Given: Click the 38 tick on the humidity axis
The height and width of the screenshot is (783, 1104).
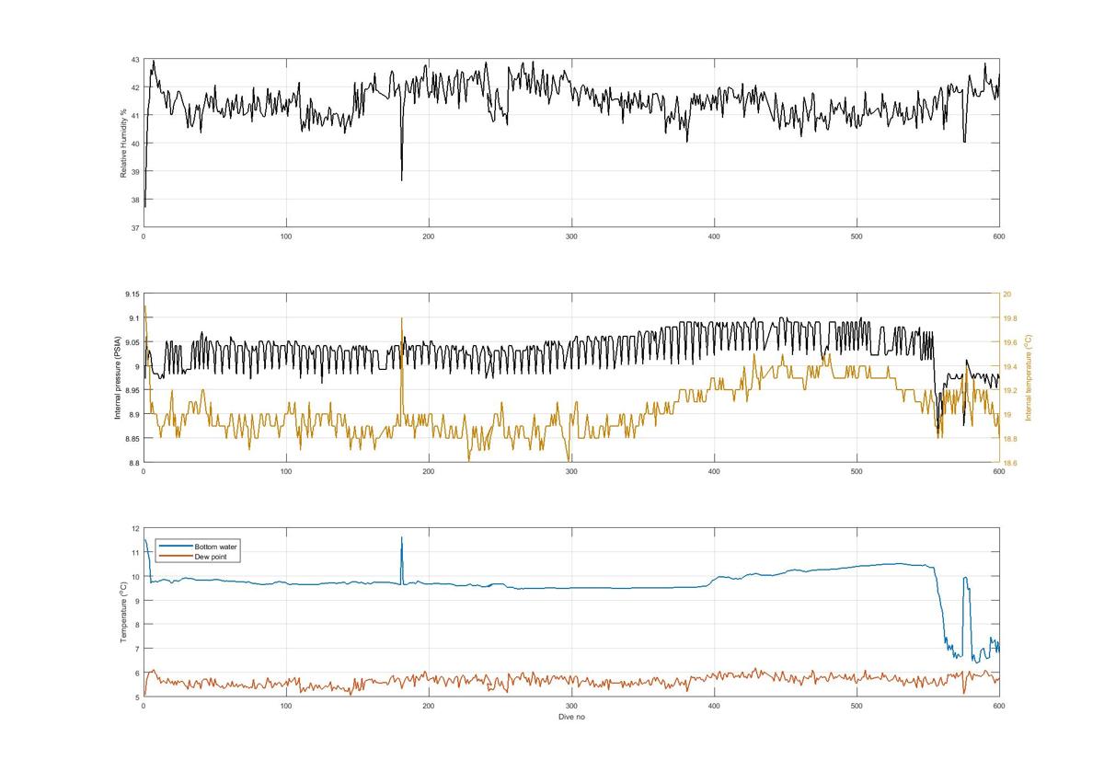Looking at the screenshot, I should pyautogui.click(x=135, y=200).
